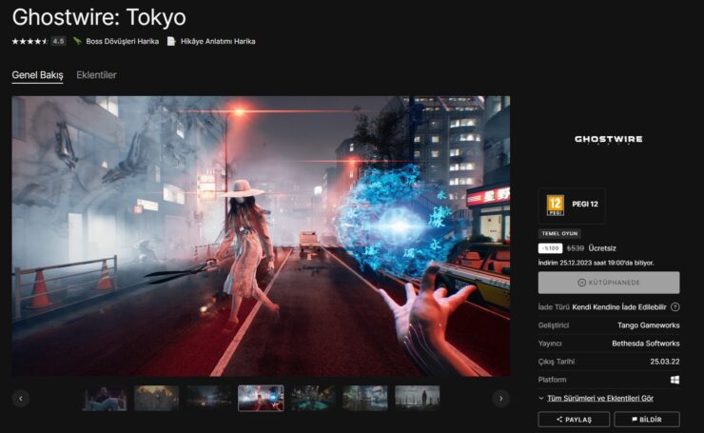Click the Boss Dövüşleri Harika dinosaur icon

pyautogui.click(x=77, y=41)
